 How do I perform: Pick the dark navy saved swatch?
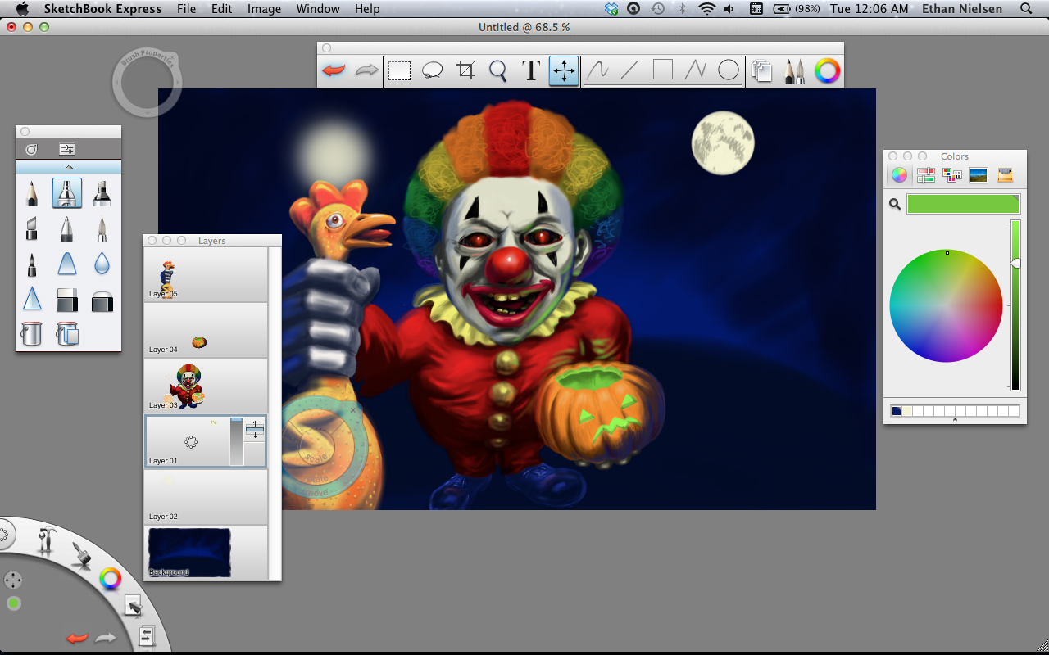coord(897,411)
